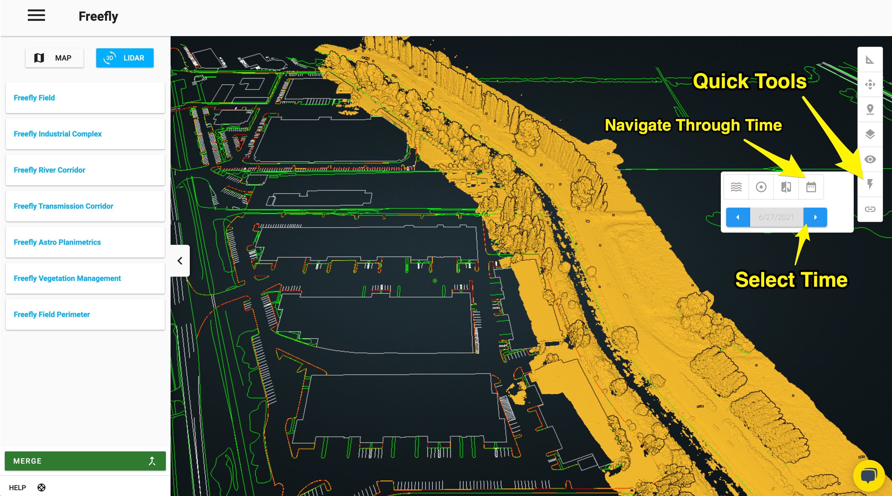Open the layers tool
Screen dimensions: 892x496
(870, 134)
